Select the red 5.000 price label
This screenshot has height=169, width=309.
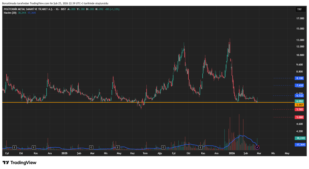click(300, 117)
